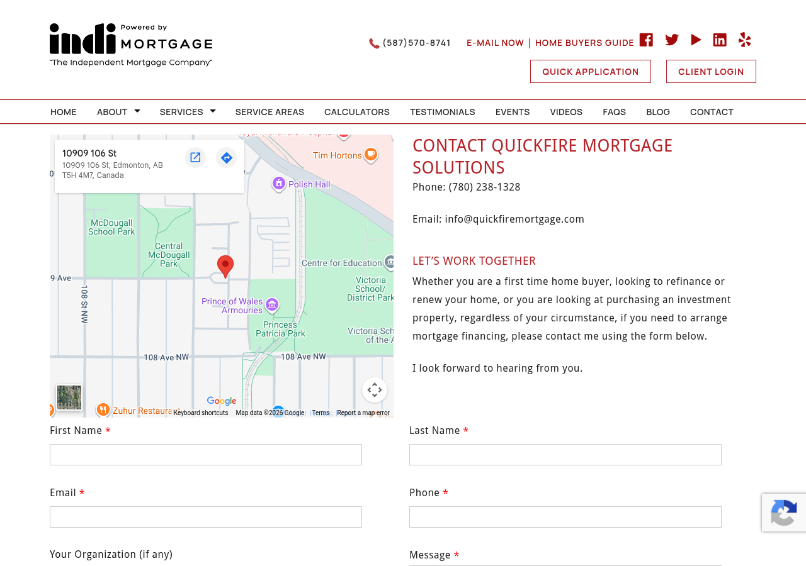Open the Videos page

(566, 112)
